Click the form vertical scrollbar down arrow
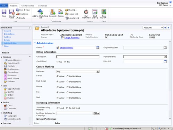The width and height of the screenshot is (173, 130). pos(170,119)
